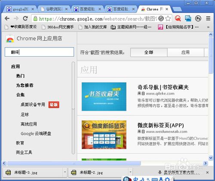Close the google浏 tab
Image resolution: width=215 pixels, height=181 pixels.
point(33,9)
